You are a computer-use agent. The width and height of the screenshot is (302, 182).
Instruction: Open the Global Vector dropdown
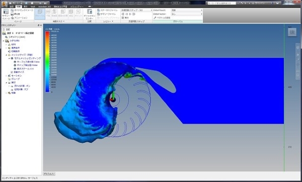(x=187, y=14)
